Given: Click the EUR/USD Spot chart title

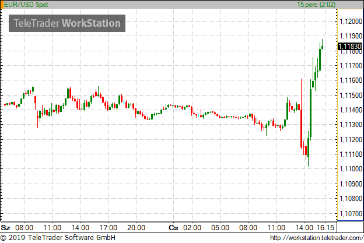Looking at the screenshot, I should pyautogui.click(x=26, y=5).
